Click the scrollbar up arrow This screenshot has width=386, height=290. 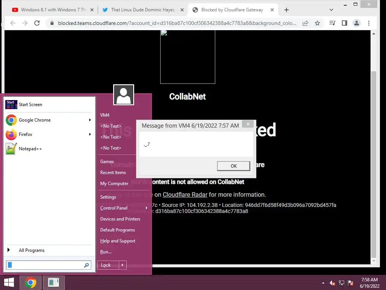[x=374, y=34]
